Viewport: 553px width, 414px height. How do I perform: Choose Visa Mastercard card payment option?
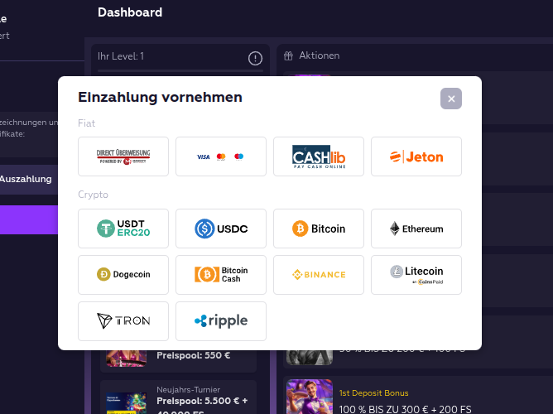pos(221,156)
